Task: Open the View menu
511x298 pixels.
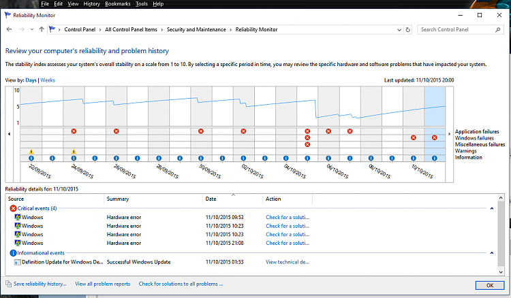Action: click(x=73, y=3)
